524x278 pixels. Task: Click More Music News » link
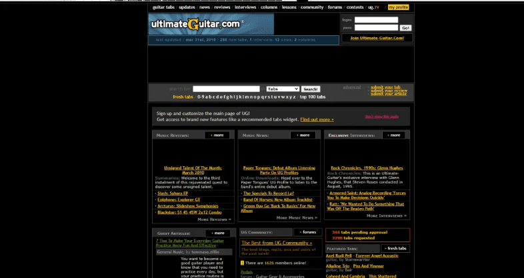(297, 217)
